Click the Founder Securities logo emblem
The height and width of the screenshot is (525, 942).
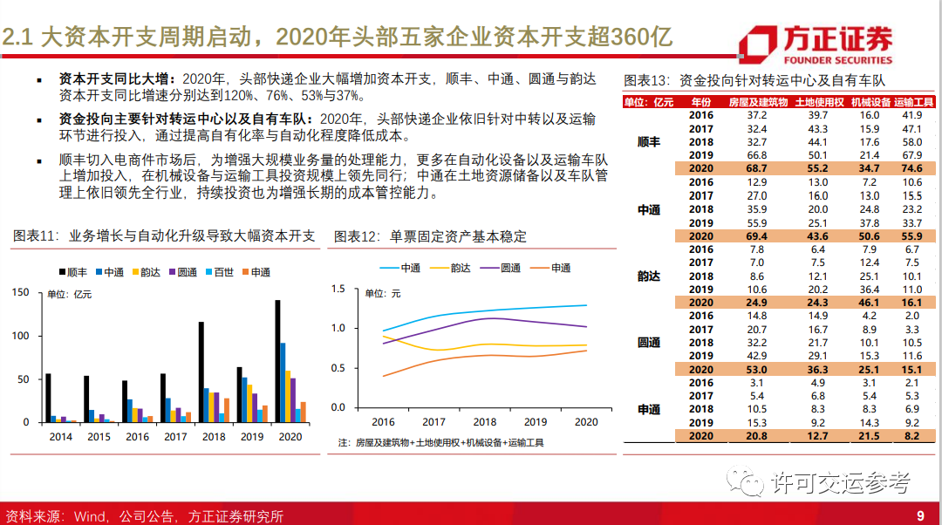[757, 44]
